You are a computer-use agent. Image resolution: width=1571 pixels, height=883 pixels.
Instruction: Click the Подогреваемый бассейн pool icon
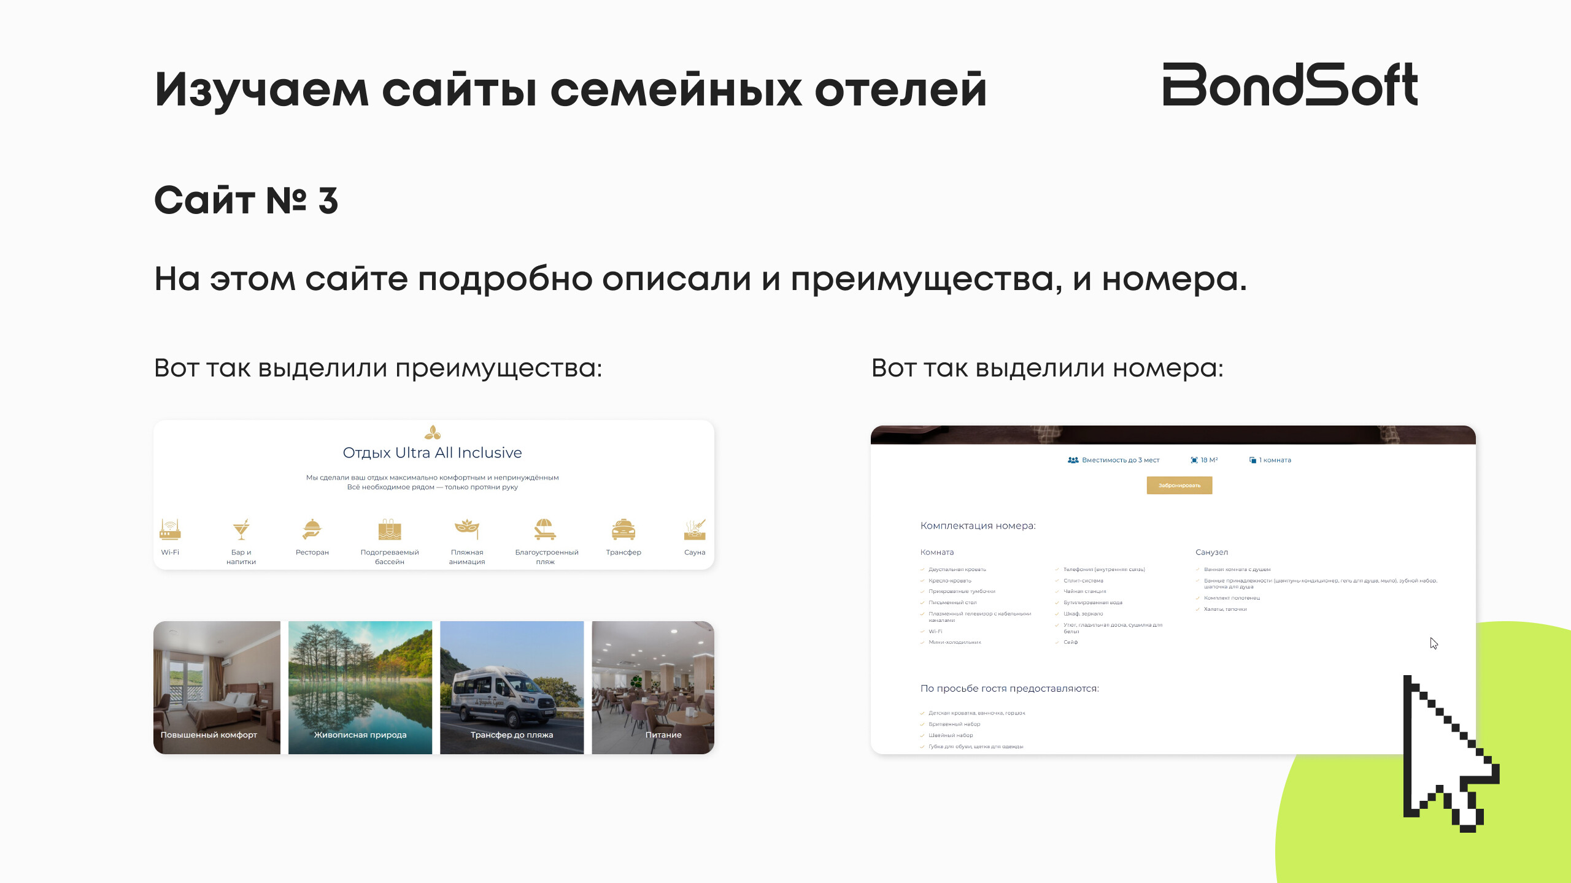(390, 529)
